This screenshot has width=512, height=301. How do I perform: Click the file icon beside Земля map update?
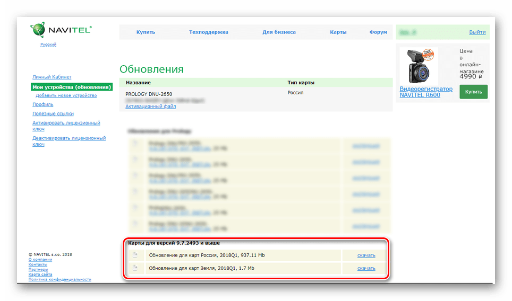(135, 268)
